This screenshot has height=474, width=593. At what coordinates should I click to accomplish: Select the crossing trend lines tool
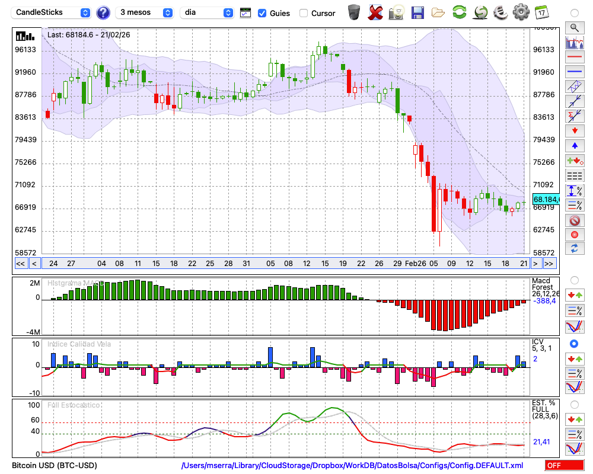(x=575, y=101)
